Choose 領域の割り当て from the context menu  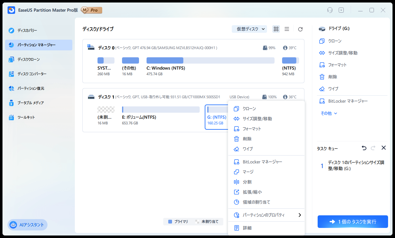pyautogui.click(x=266, y=202)
